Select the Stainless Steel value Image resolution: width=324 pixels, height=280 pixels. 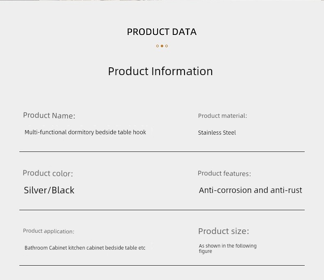(217, 133)
